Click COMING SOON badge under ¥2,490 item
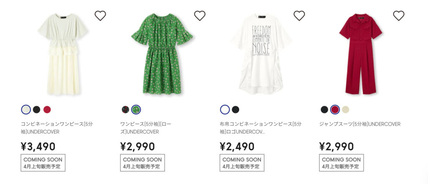Viewport: 428px width, 184px height. point(242,163)
